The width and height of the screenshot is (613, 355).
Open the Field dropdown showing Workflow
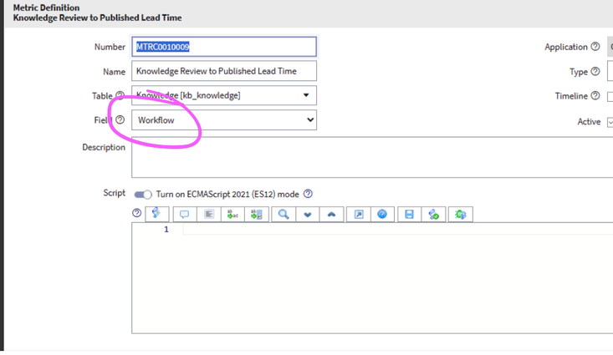point(224,120)
